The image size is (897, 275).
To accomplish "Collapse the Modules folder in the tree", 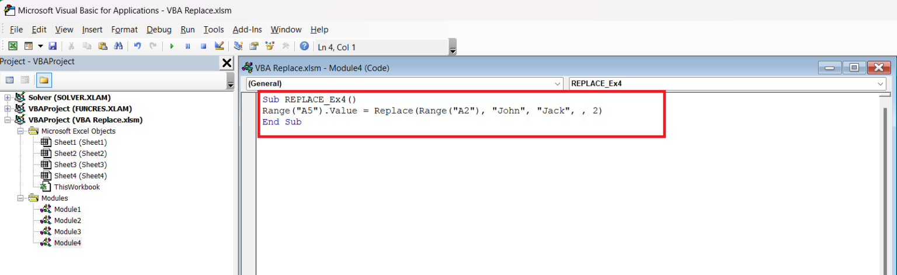I will [21, 199].
